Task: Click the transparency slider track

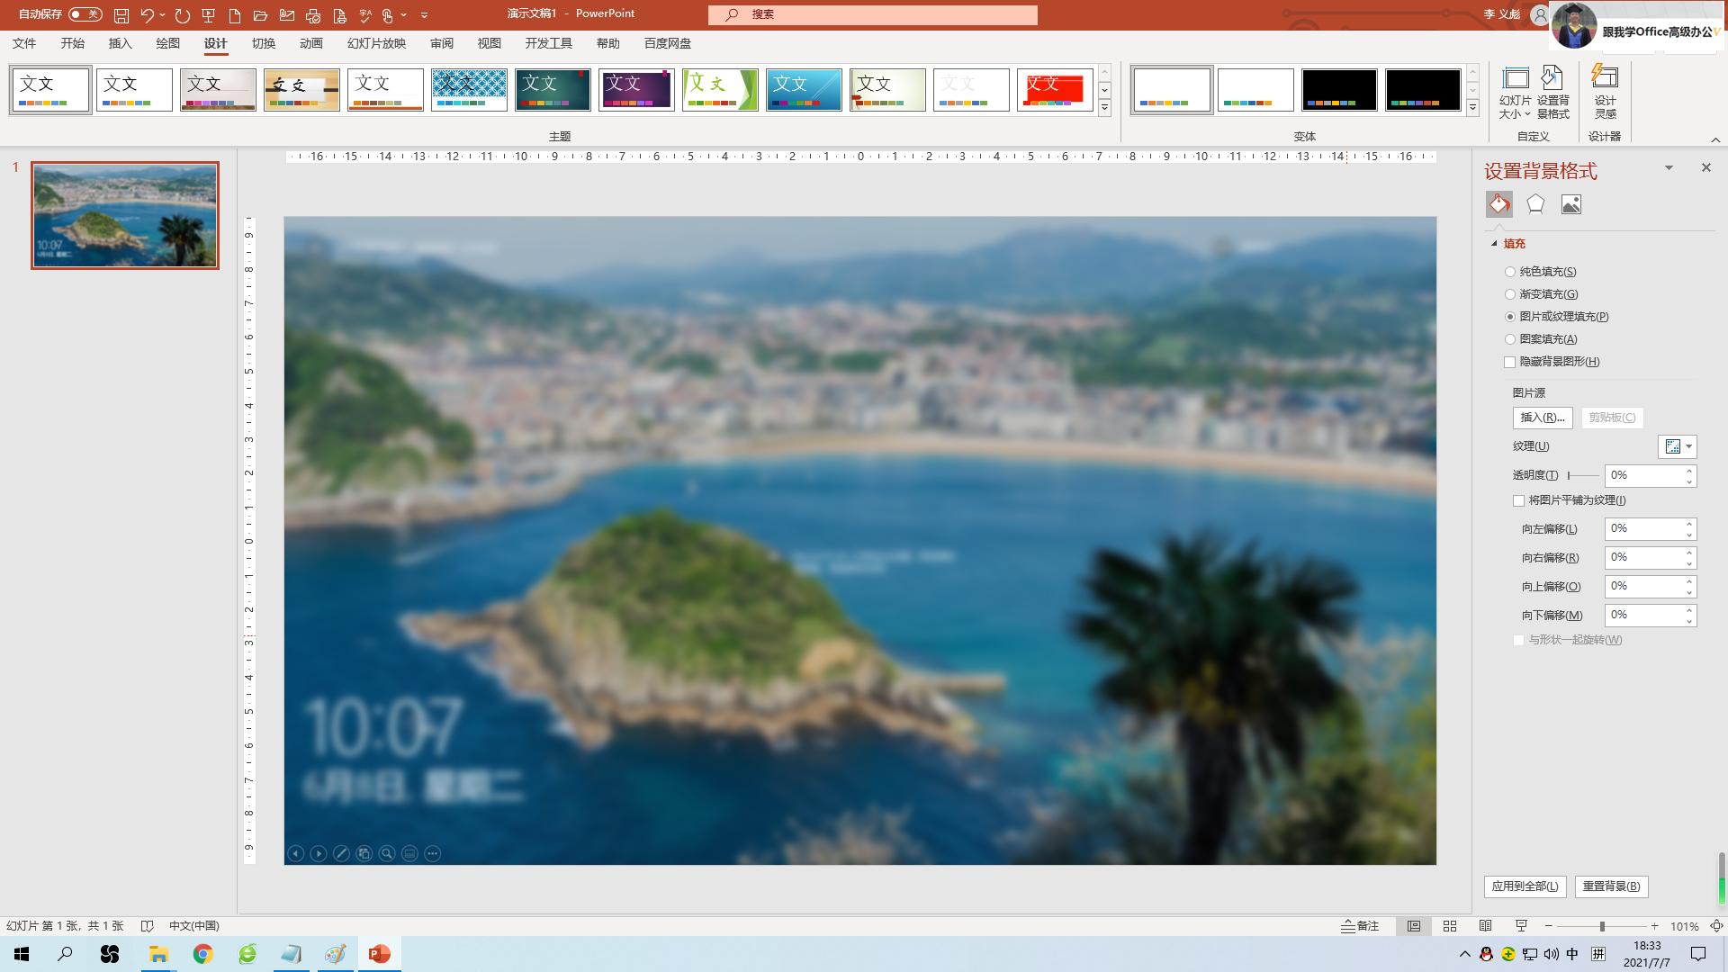Action: 1584,475
